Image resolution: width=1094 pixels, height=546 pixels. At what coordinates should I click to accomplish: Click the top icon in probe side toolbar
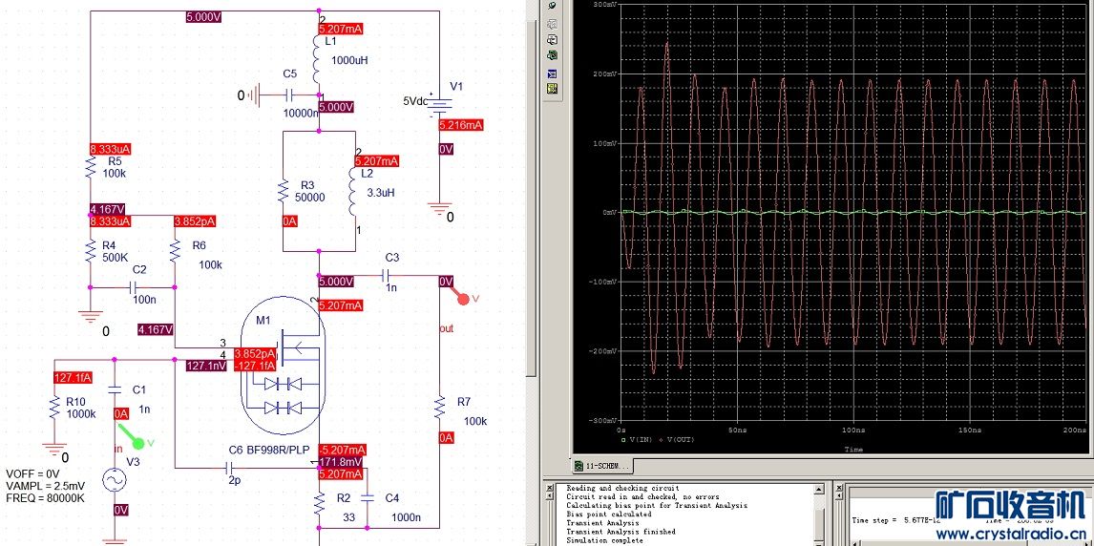click(x=552, y=7)
